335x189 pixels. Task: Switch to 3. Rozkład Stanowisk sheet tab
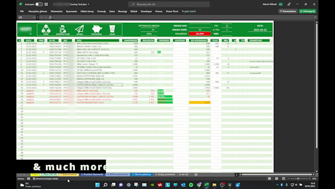(92, 175)
